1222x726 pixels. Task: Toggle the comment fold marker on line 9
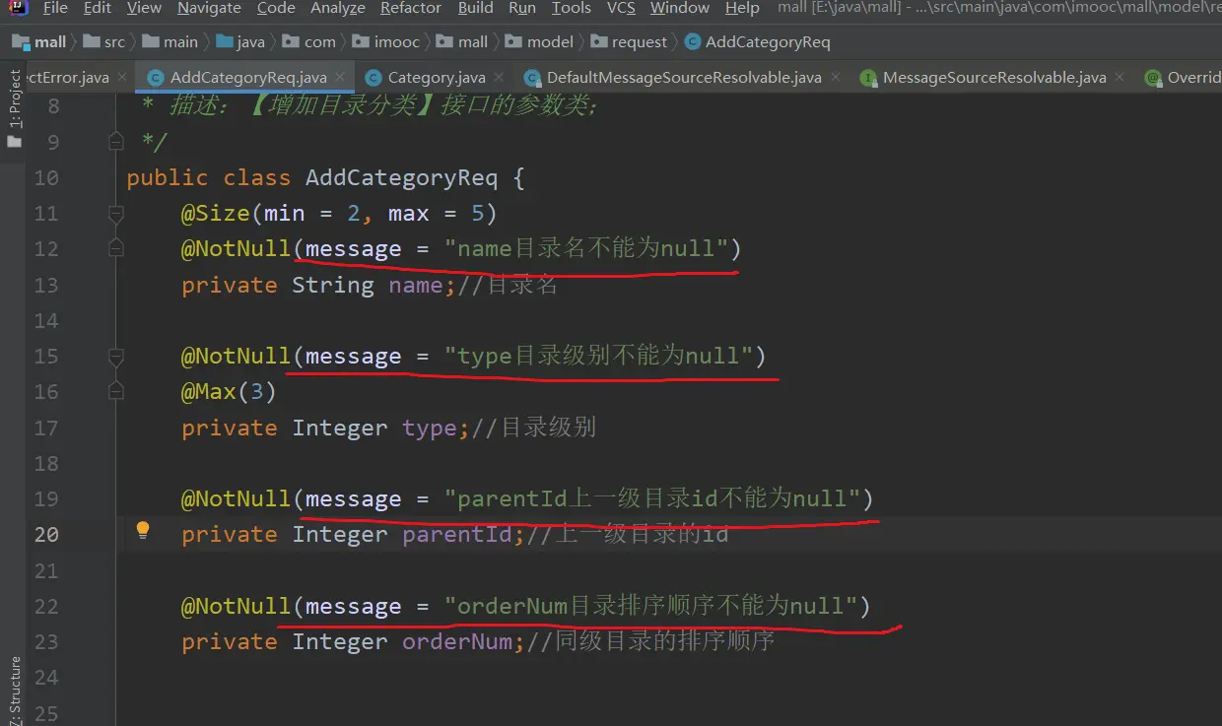click(115, 143)
